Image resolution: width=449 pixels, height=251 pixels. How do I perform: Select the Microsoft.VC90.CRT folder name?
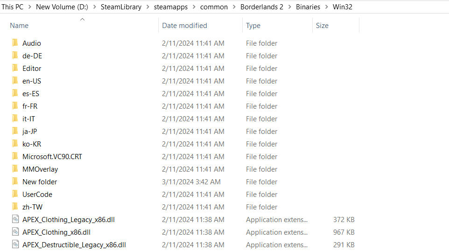click(x=52, y=157)
